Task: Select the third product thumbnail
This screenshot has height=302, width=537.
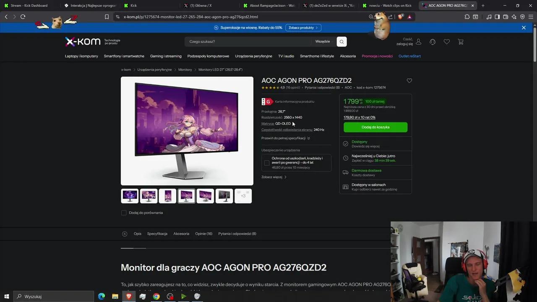Action: [167, 196]
